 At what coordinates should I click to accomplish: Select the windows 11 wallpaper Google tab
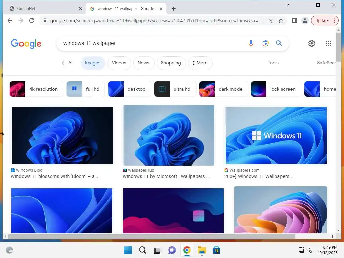click(x=126, y=9)
